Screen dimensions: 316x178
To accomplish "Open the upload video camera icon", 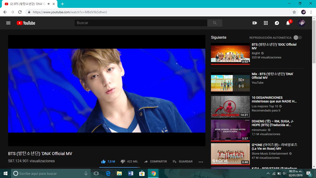I will click(x=255, y=23).
